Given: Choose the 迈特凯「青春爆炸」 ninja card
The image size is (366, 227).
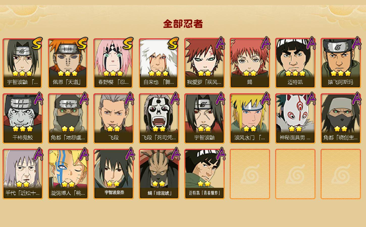Looking at the screenshot, I should (x=204, y=174).
